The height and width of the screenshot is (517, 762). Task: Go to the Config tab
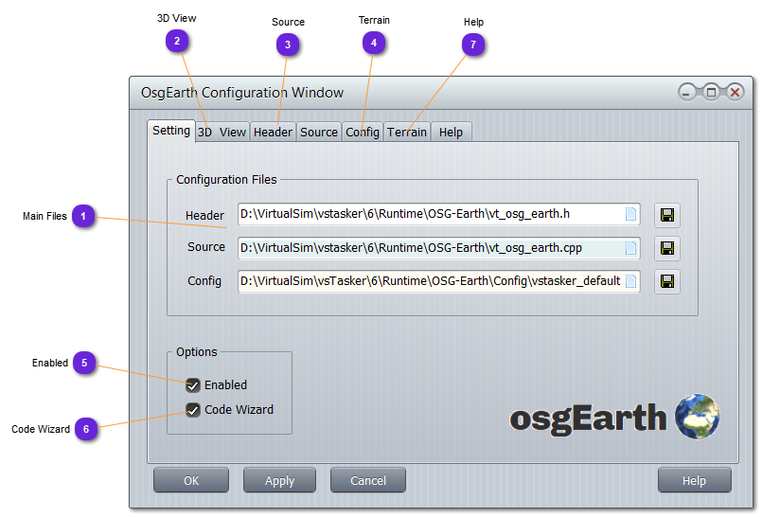363,133
